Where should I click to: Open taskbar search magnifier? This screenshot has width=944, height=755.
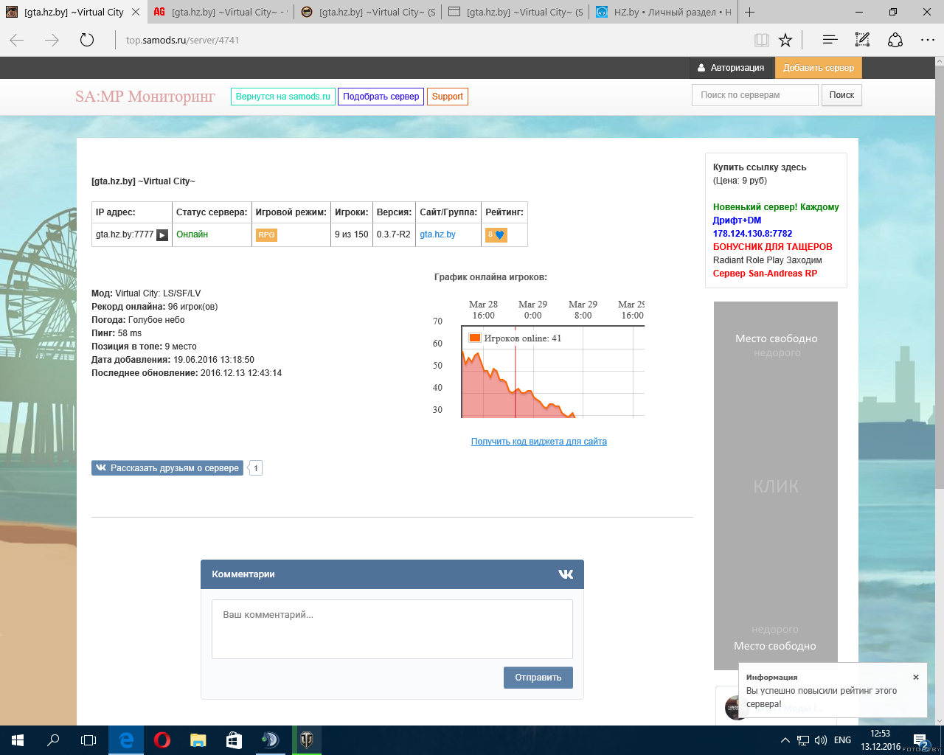53,740
